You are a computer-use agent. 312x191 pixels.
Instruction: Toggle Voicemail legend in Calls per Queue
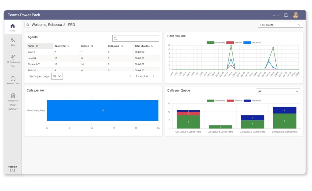(x=252, y=101)
